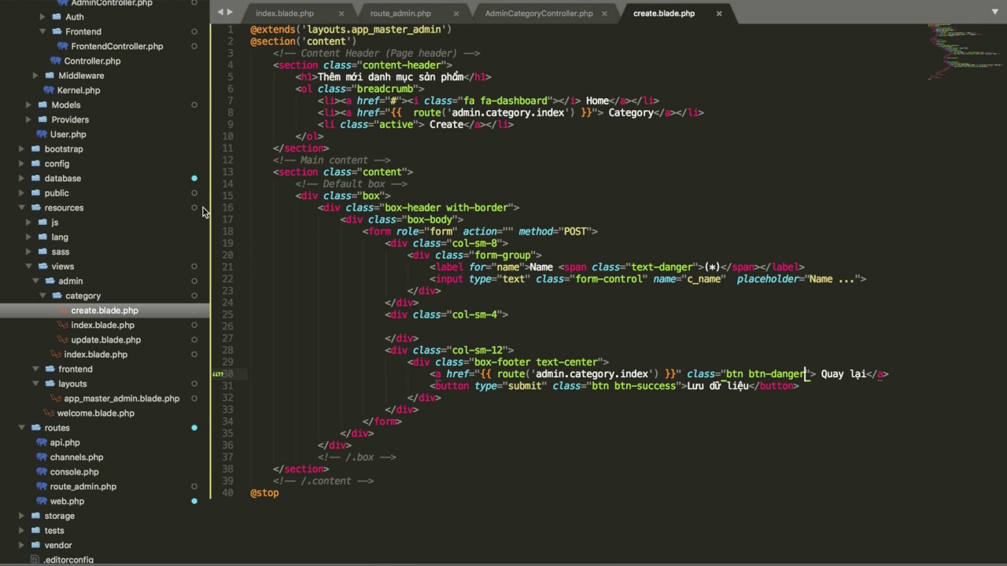1007x566 pixels.
Task: Click "Quay lại" link text in code
Action: [843, 374]
